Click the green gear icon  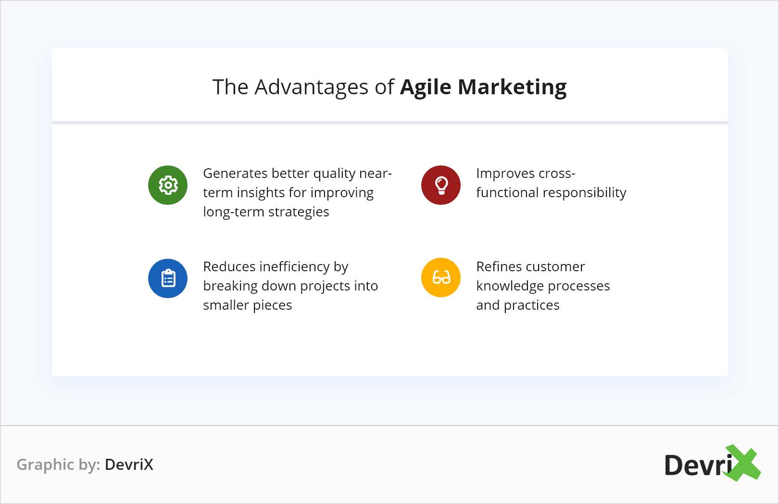click(168, 185)
